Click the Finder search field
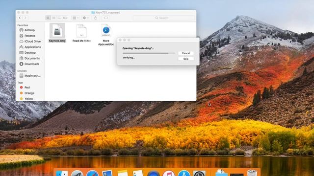The width and height of the screenshot is (314, 176). pyautogui.click(x=164, y=18)
